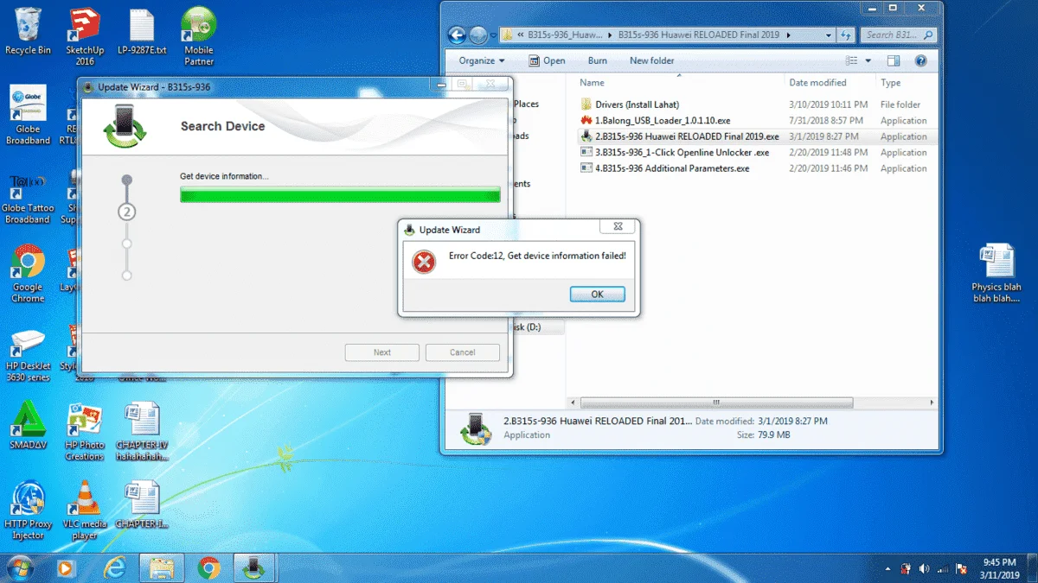The width and height of the screenshot is (1038, 583).
Task: Open Internet Explorer from the taskbar
Action: (114, 567)
